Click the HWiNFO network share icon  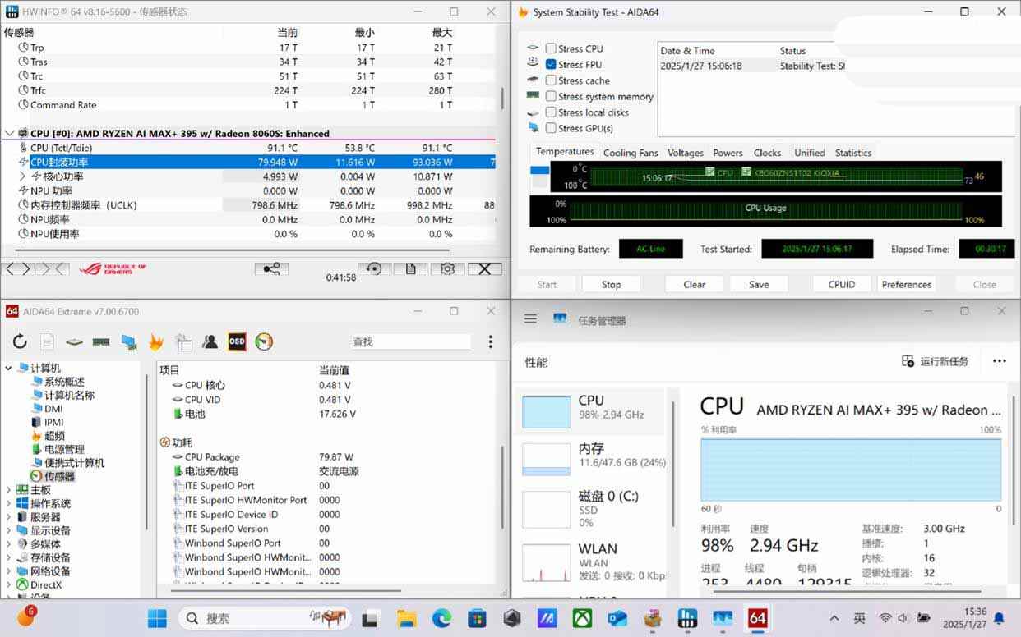(271, 269)
